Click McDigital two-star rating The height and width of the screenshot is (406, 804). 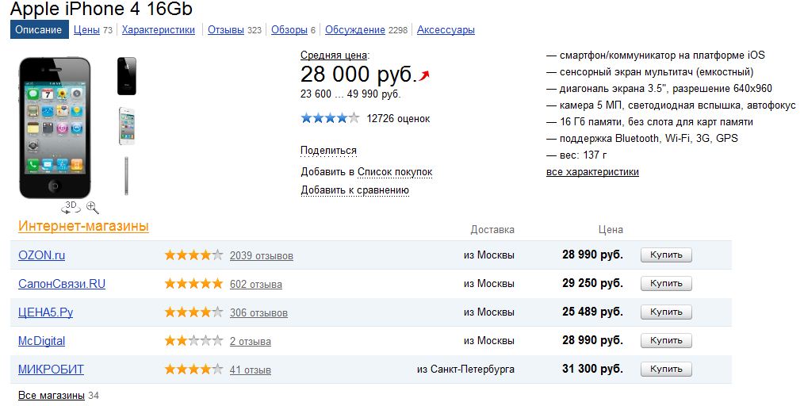[193, 341]
